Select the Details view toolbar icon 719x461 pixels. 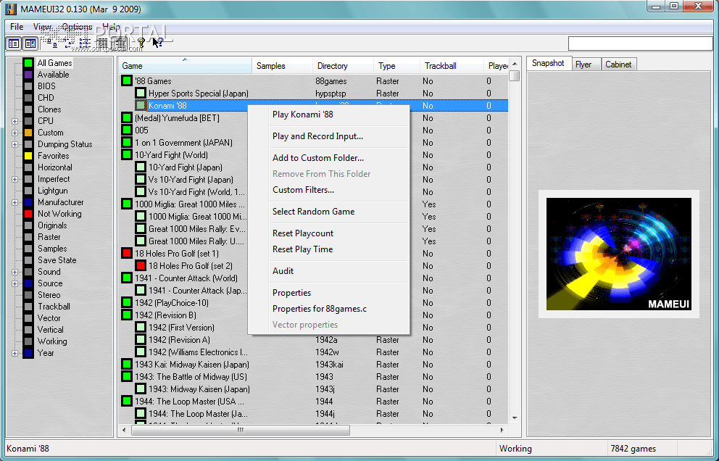(104, 43)
